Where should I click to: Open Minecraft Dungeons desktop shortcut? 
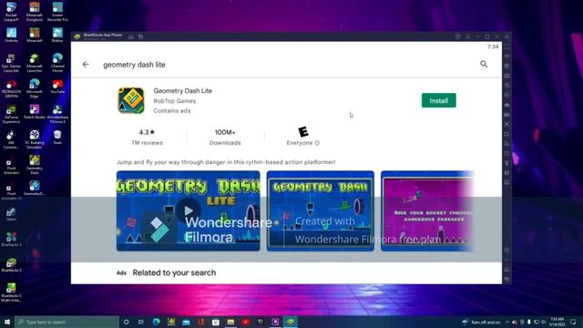pyautogui.click(x=35, y=12)
